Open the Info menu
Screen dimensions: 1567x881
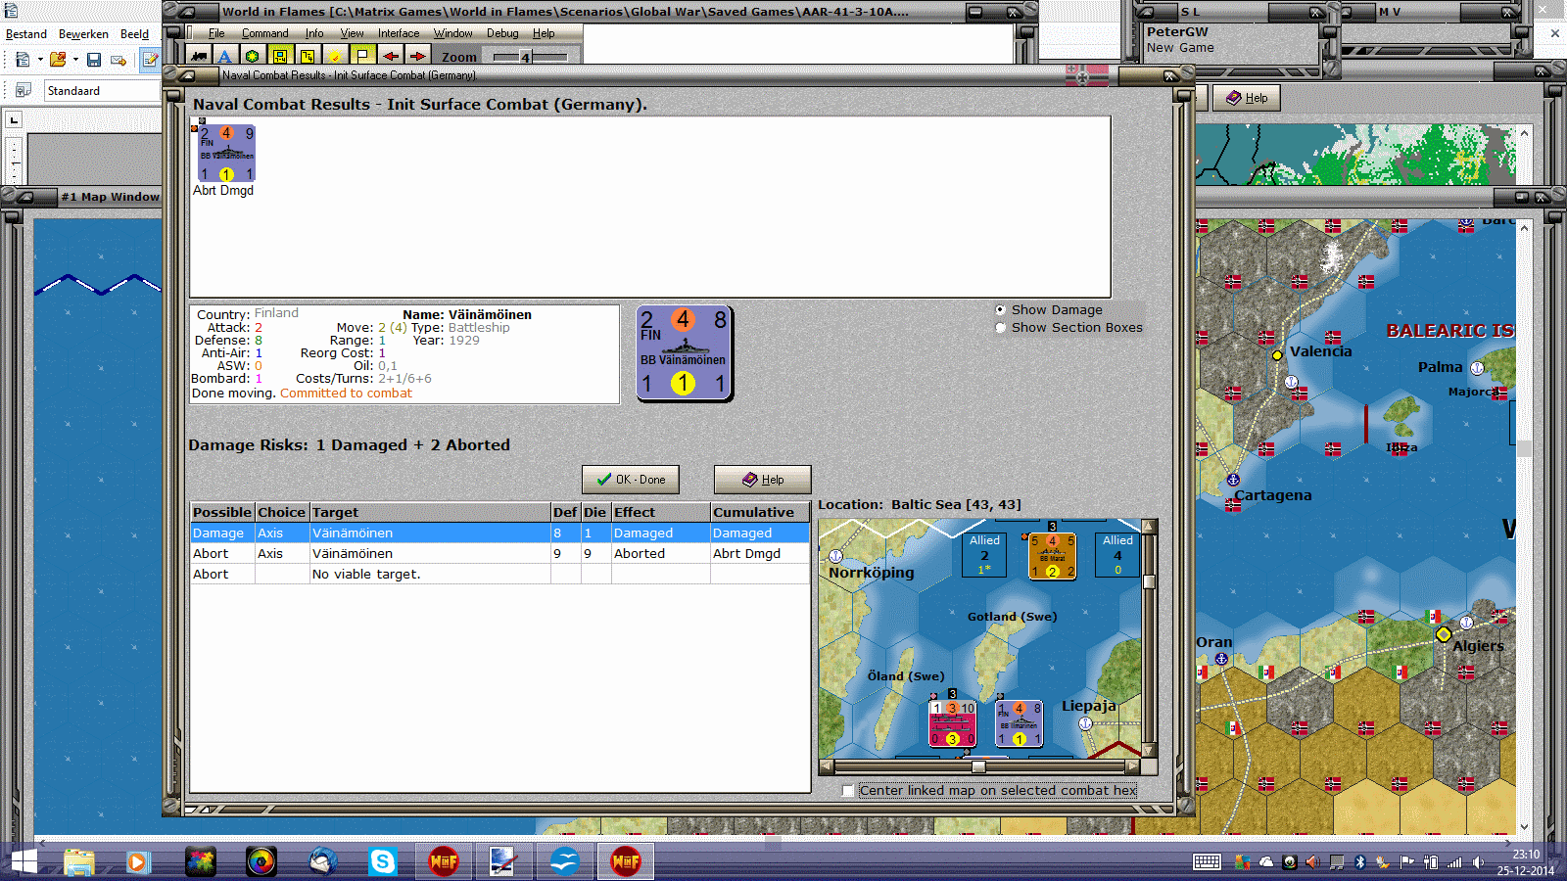[x=314, y=33]
